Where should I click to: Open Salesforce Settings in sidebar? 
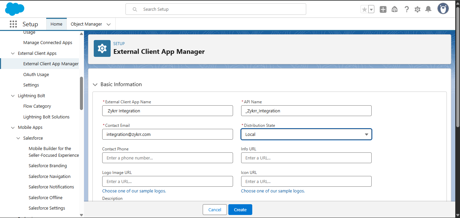click(x=47, y=208)
